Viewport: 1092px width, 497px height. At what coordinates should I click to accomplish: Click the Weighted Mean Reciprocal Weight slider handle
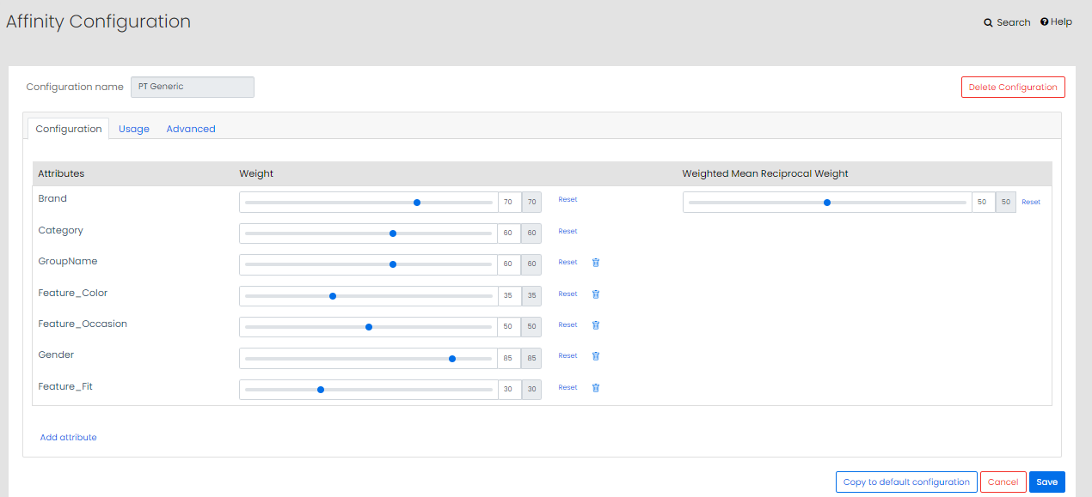tap(827, 203)
